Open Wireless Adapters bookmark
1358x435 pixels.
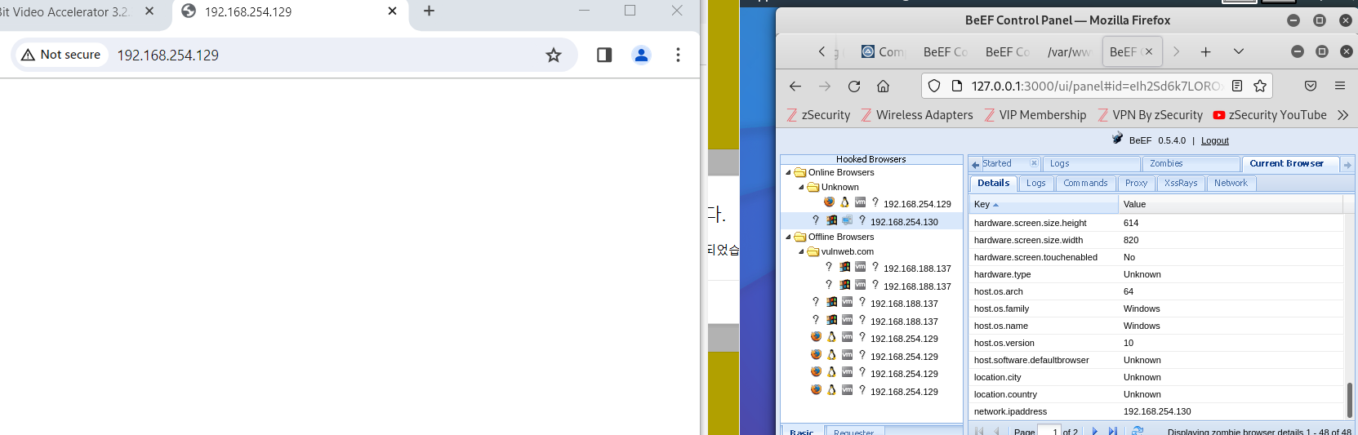[917, 115]
